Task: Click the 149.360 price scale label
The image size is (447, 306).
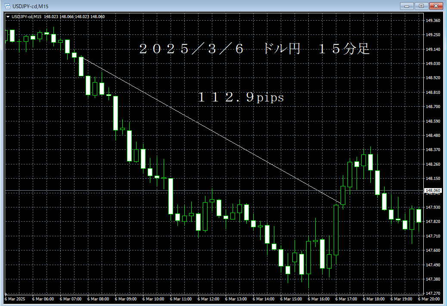Action: click(x=432, y=20)
